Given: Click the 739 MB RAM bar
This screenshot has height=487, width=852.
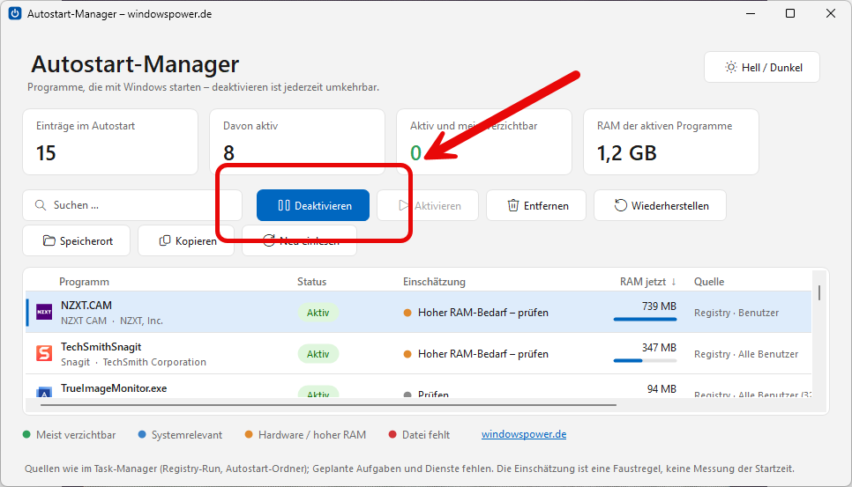Looking at the screenshot, I should coord(645,319).
